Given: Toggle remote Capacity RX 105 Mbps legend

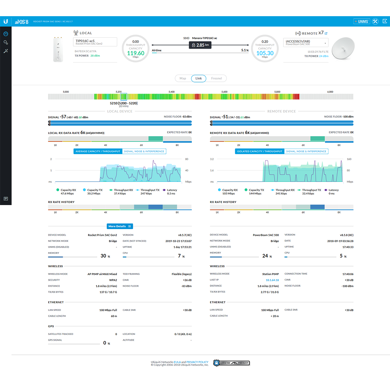Looking at the screenshot, I should [x=228, y=192].
